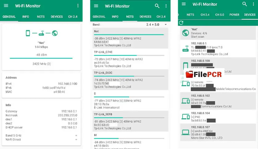Select TP-Link_E63C network entry
This screenshot has height=149, width=258.
130,80
